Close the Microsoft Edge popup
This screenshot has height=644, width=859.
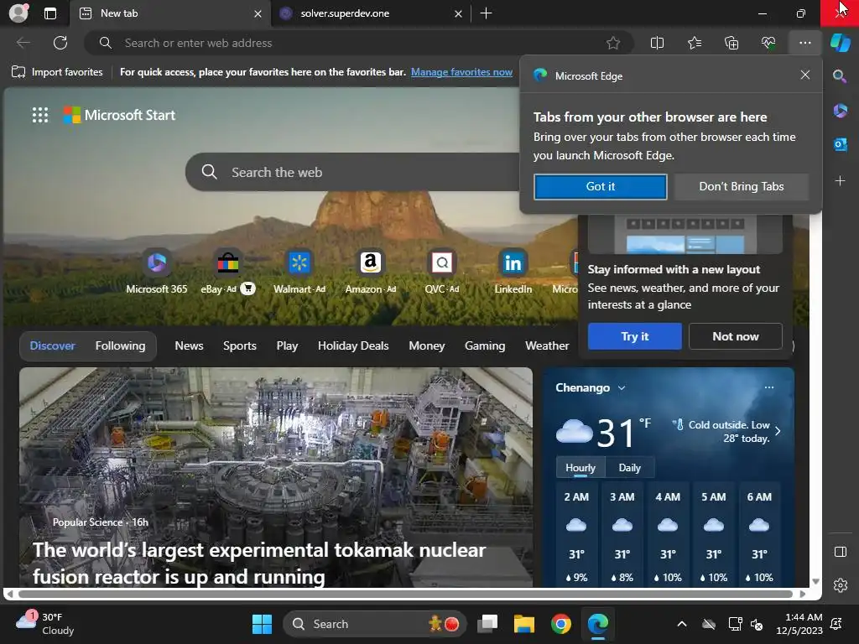(804, 75)
